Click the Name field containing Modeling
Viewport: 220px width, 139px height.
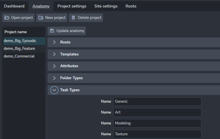pyautogui.click(x=157, y=123)
